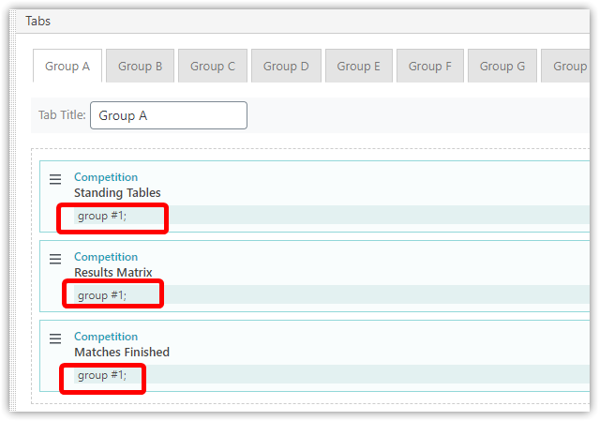Grab the Results Matrix drag handle icon
This screenshot has width=599, height=421.
point(55,259)
